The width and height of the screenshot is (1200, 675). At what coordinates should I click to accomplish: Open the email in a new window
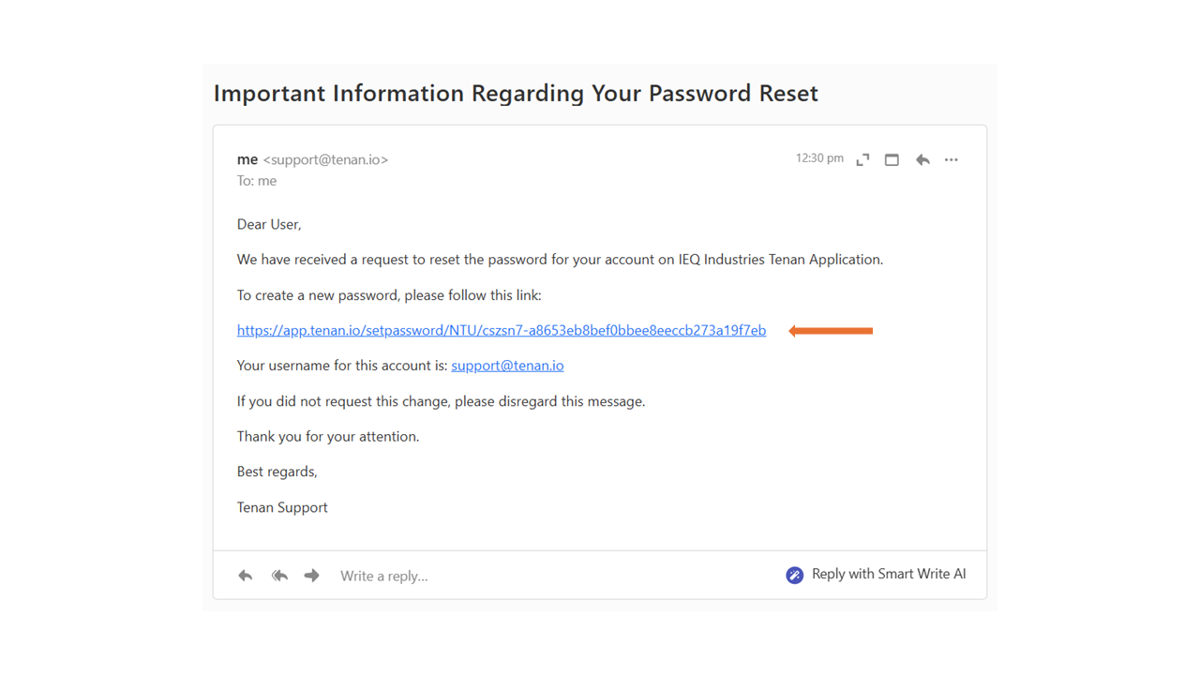pyautogui.click(x=892, y=160)
